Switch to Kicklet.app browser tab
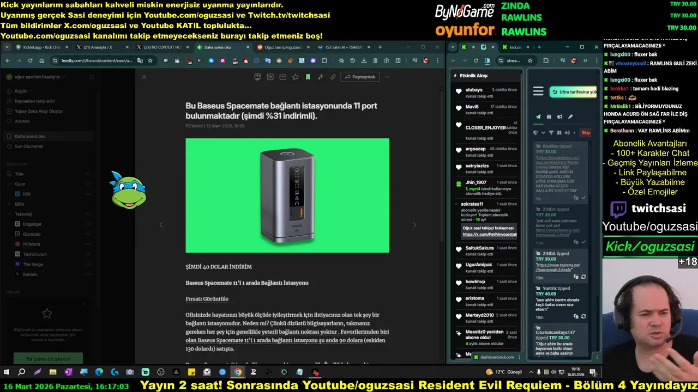Image resolution: width=698 pixels, height=392 pixels. point(41,47)
